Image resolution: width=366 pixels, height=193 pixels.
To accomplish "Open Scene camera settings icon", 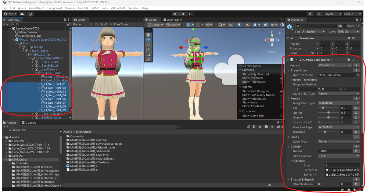I will tap(274, 25).
